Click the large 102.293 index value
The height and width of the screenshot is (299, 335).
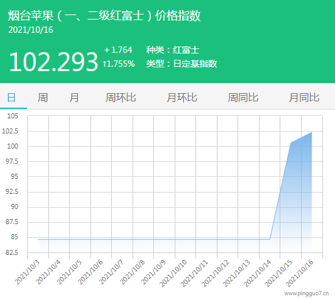53,62
